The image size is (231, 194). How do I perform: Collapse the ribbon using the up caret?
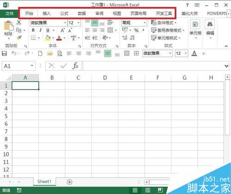[x=226, y=46]
